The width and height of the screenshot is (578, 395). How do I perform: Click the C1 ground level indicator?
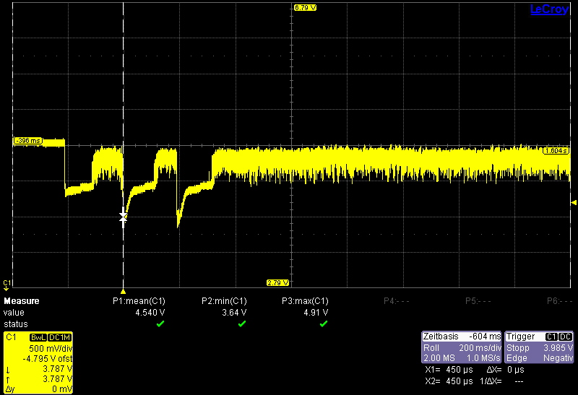point(7,283)
